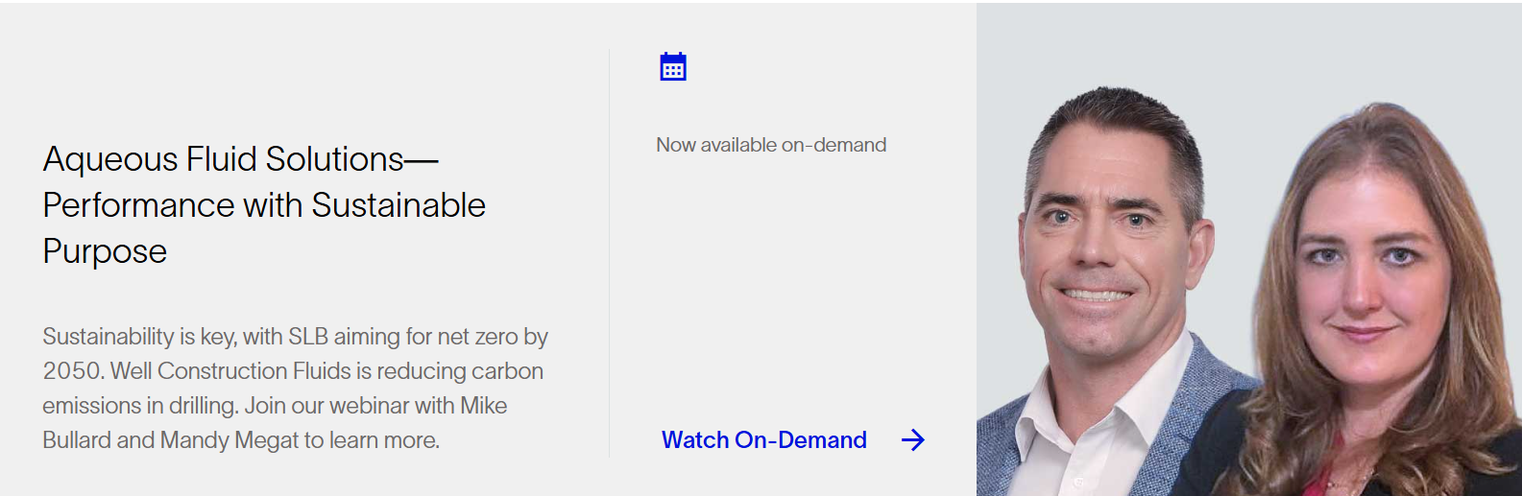Click the "Performance with Sustainable" heading line
The width and height of the screenshot is (1522, 496).
click(x=264, y=205)
